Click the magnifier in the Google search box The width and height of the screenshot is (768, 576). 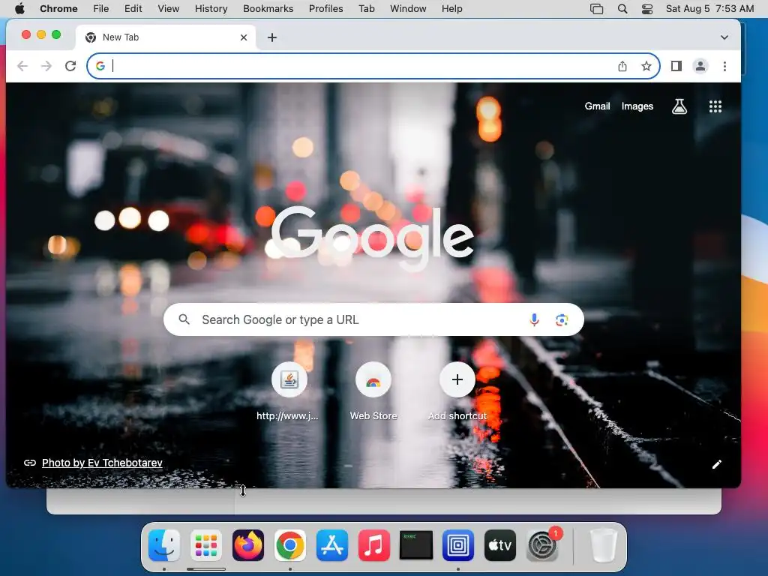184,319
